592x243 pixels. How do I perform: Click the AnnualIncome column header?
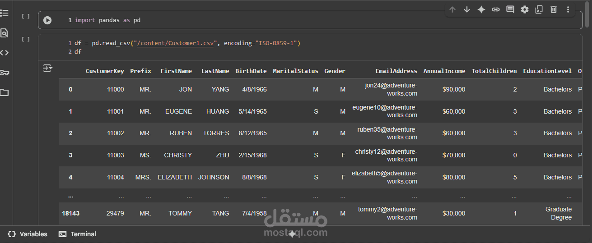[444, 71]
